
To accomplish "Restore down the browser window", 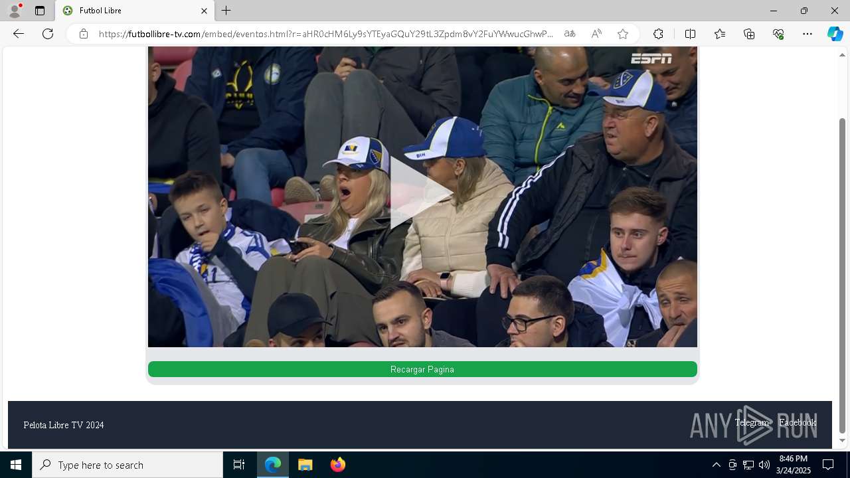I will tap(804, 11).
